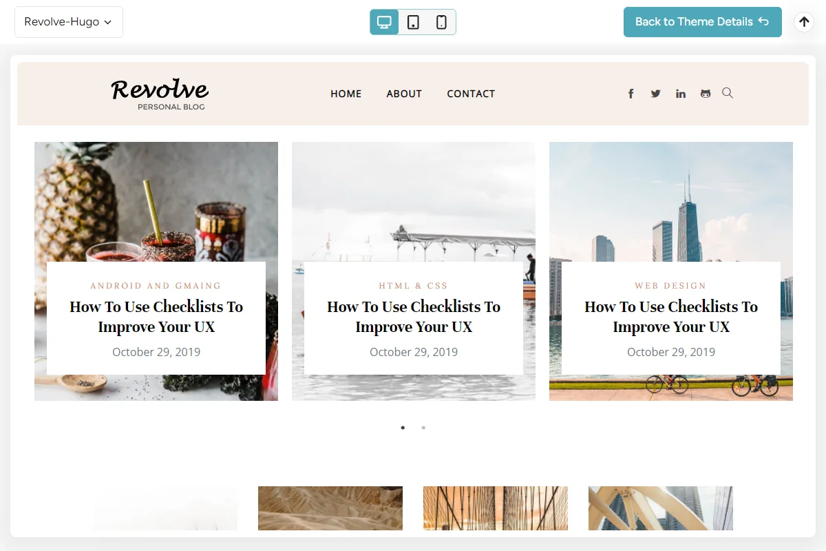Select the second carousel dot
The image size is (826, 551).
coord(423,428)
